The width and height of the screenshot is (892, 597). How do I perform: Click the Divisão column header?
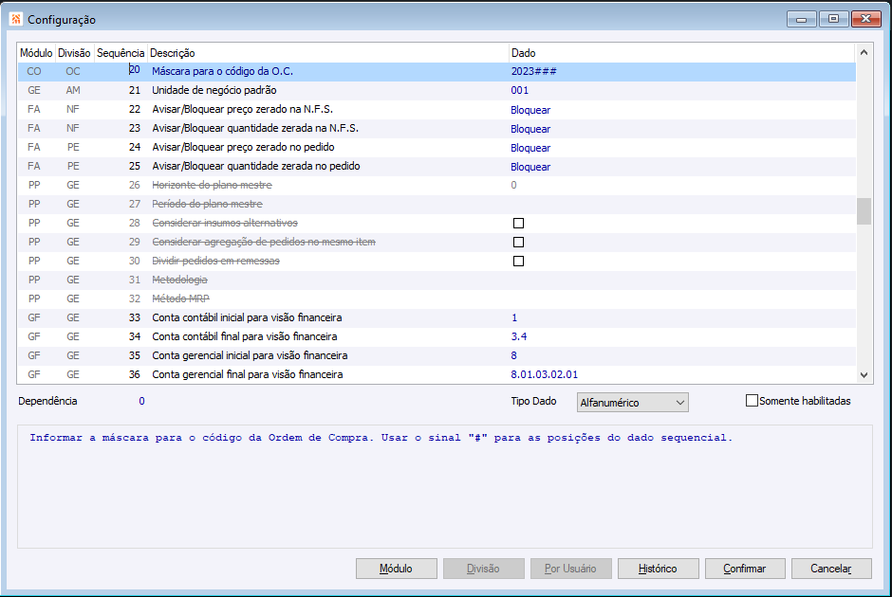pyautogui.click(x=74, y=53)
